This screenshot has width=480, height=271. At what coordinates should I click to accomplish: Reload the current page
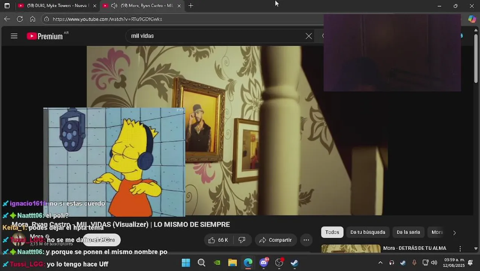click(20, 19)
